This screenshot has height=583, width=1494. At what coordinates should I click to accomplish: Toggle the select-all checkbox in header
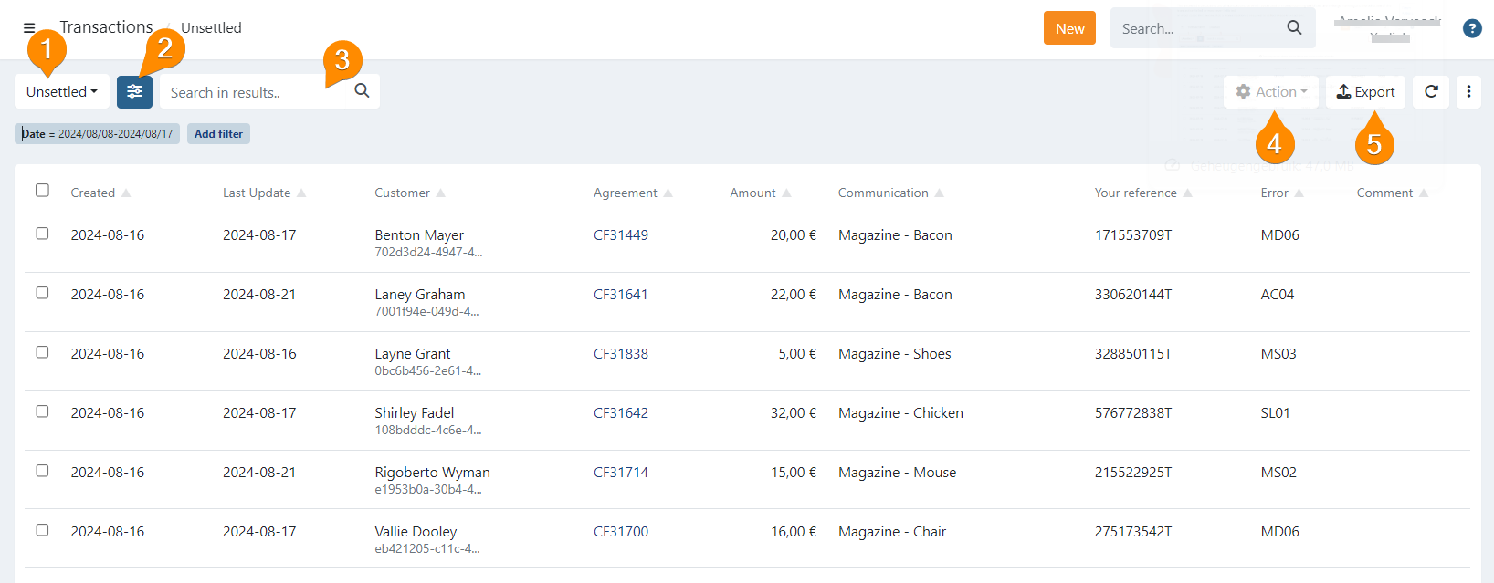pos(42,191)
